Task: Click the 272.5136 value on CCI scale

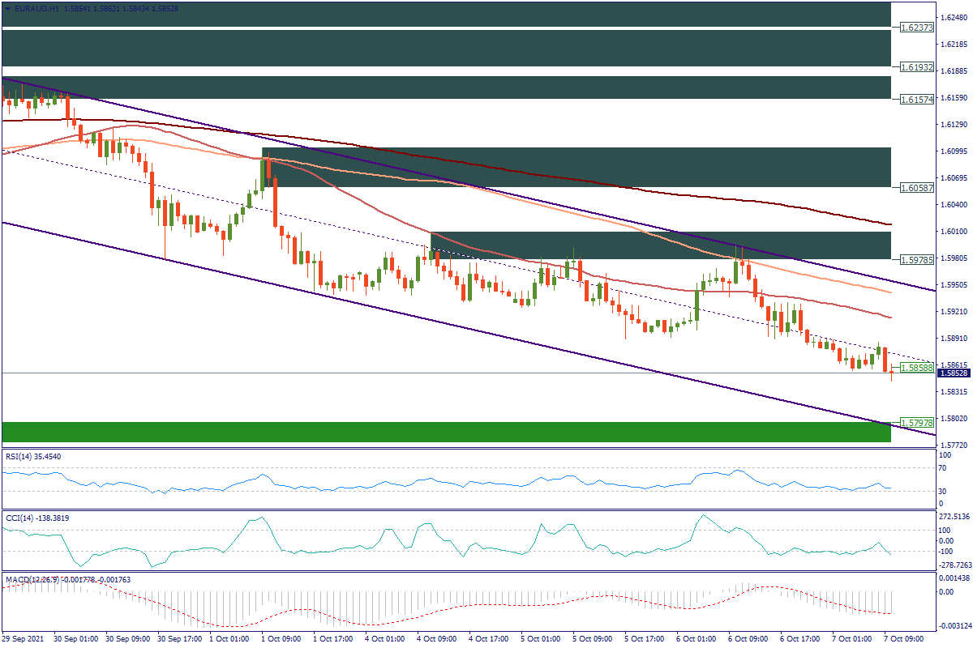Action: [x=954, y=516]
